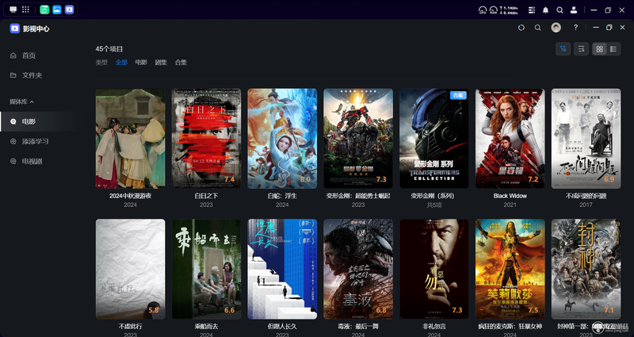
Task: Open the blue filter options button
Action: pos(563,49)
